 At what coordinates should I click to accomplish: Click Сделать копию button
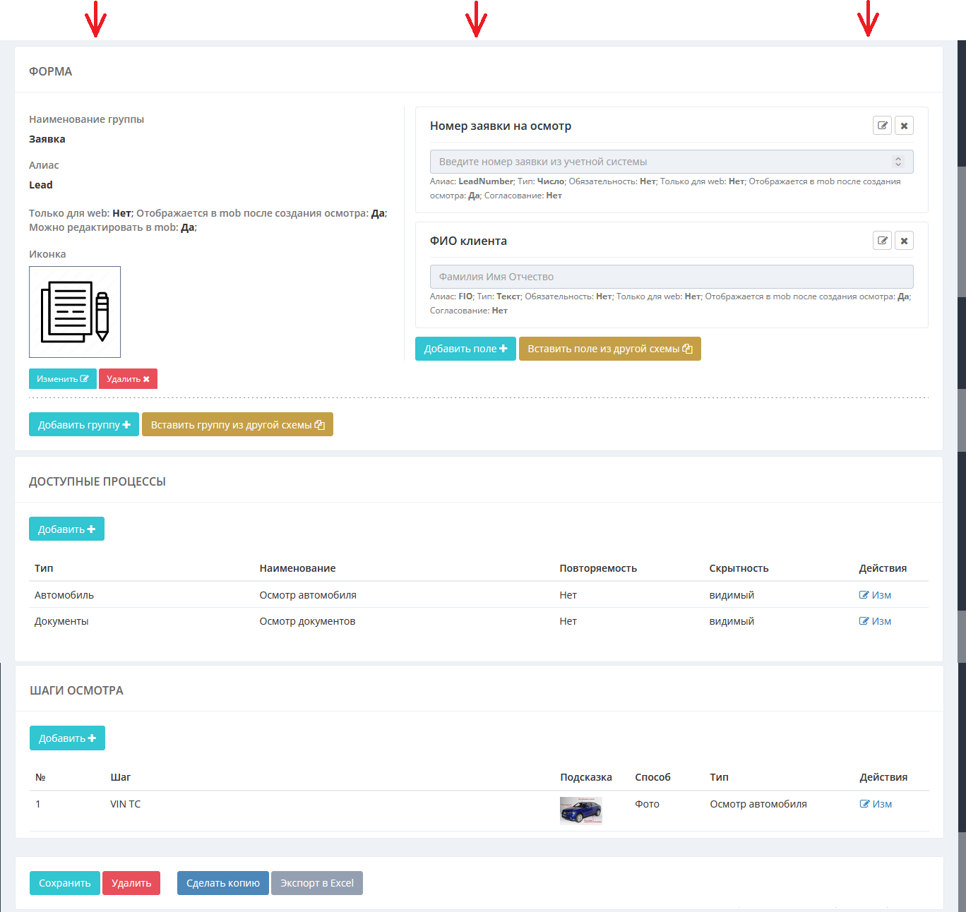coord(222,883)
